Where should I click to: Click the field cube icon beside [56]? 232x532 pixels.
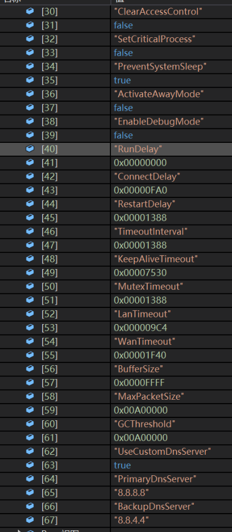click(x=30, y=369)
